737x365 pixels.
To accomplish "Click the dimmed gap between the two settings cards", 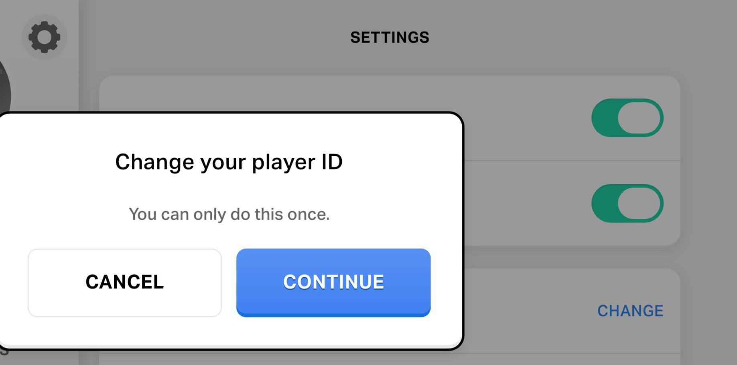I will pyautogui.click(x=562, y=257).
